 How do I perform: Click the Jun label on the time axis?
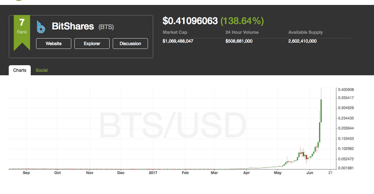(310, 173)
